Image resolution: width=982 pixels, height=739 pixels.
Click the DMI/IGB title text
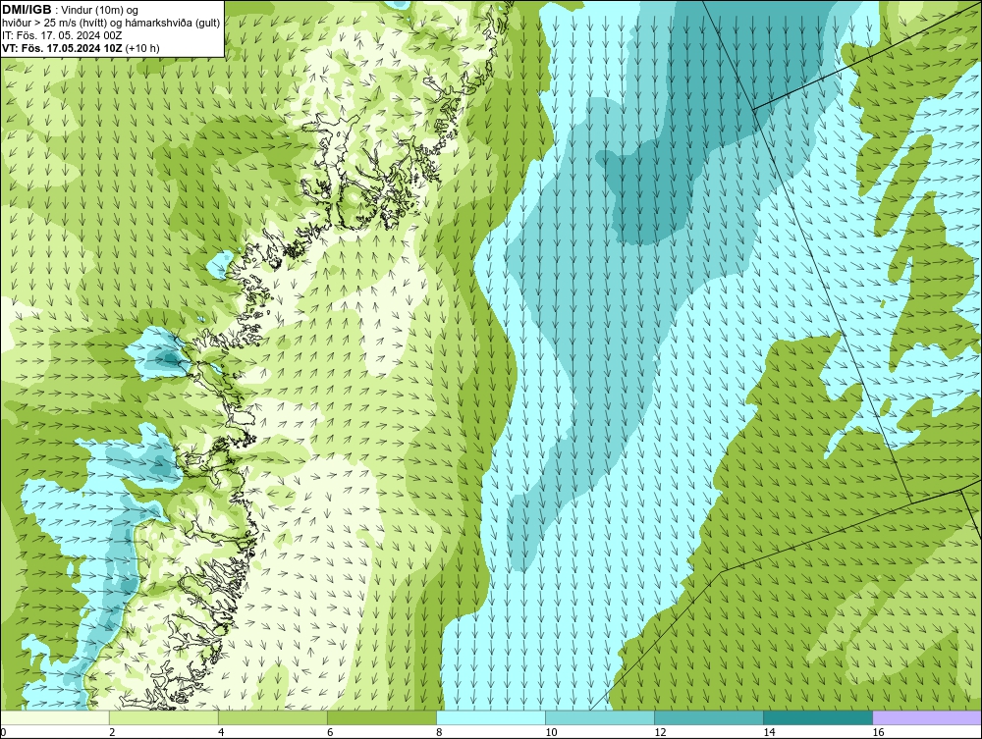[x=27, y=10]
